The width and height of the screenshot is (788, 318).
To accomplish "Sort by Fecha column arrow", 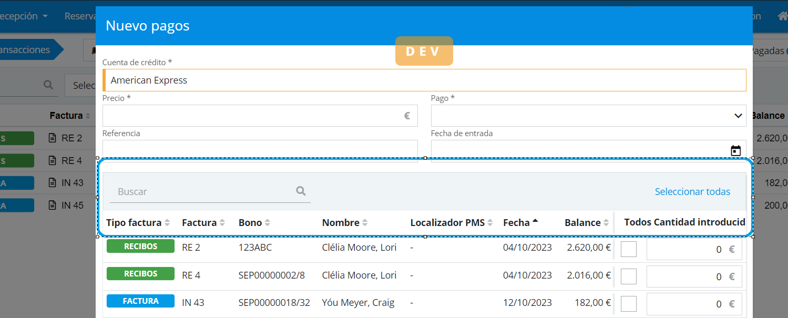I will pos(535,221).
